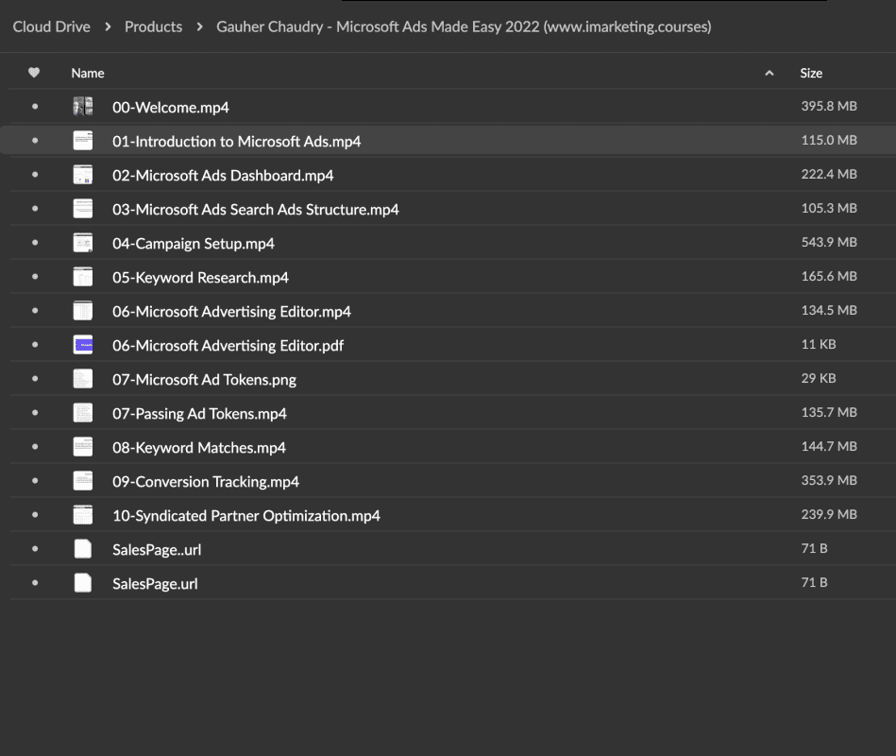This screenshot has width=896, height=756.
Task: Click the 543.9 MB size value
Action: point(829,242)
